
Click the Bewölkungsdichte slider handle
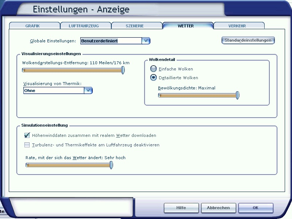click(x=237, y=95)
